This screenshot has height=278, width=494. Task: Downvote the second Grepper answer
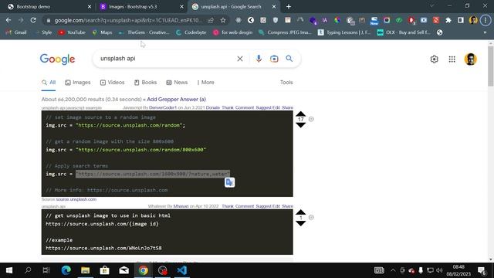pos(301,223)
